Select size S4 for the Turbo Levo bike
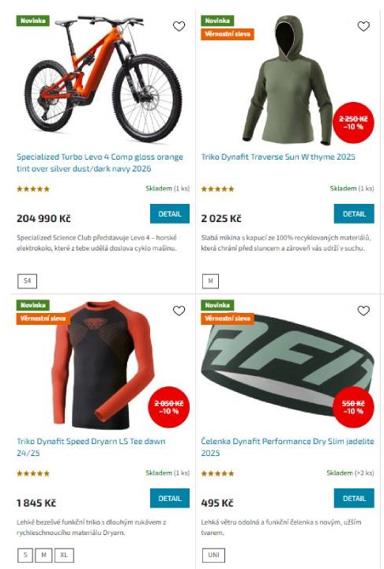384x569 pixels. click(27, 281)
